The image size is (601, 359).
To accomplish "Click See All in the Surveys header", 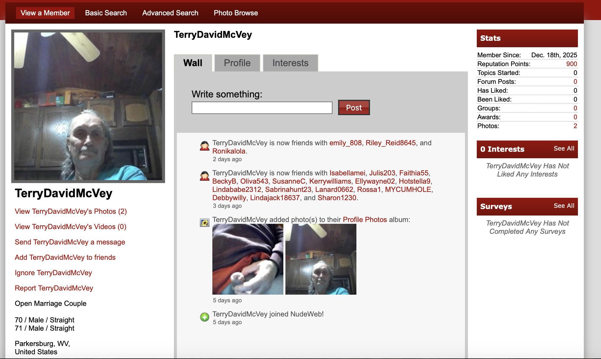I will click(x=564, y=206).
